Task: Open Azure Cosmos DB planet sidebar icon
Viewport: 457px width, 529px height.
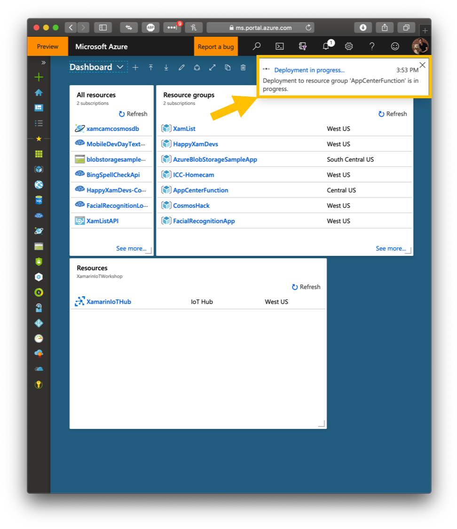Action: (39, 231)
